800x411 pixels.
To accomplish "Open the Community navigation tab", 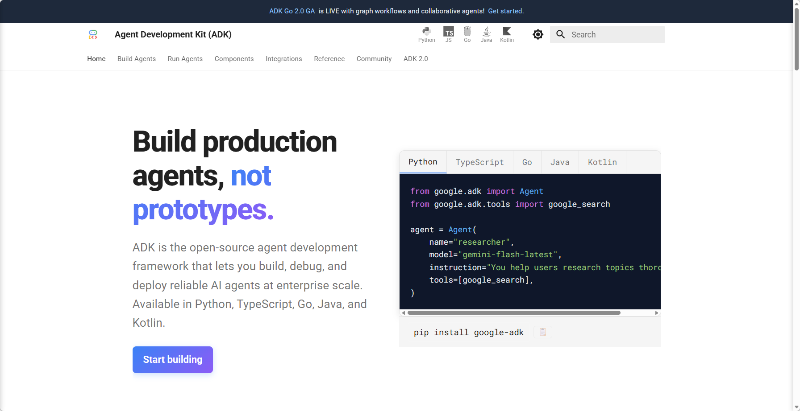I will click(x=374, y=59).
